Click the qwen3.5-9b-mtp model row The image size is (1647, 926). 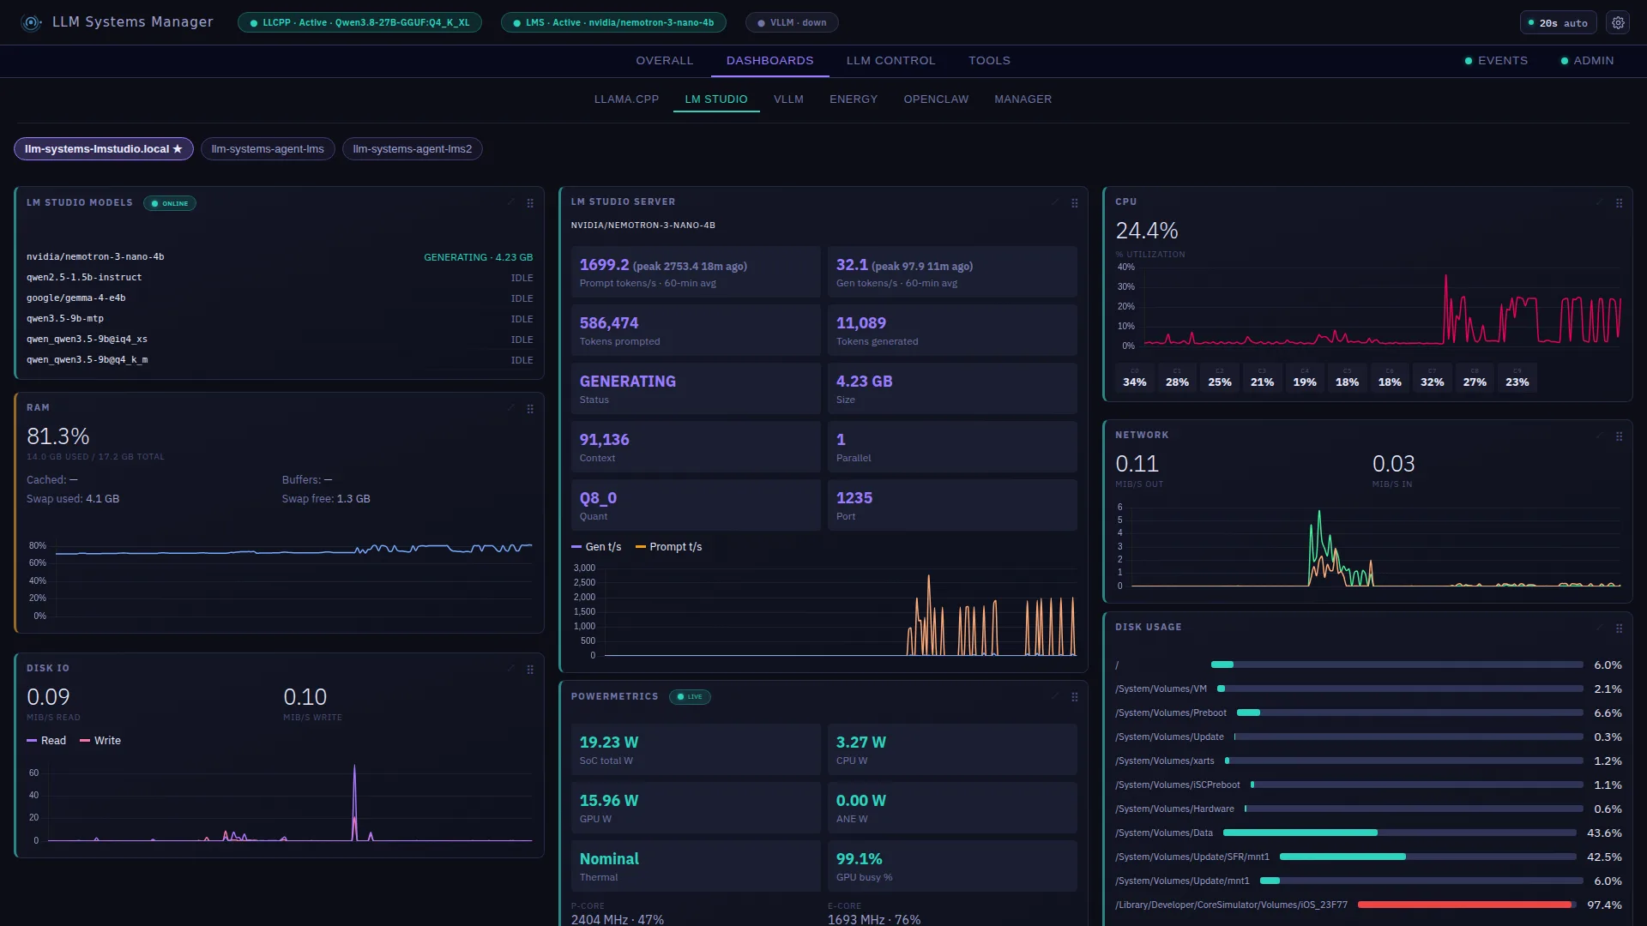point(280,319)
